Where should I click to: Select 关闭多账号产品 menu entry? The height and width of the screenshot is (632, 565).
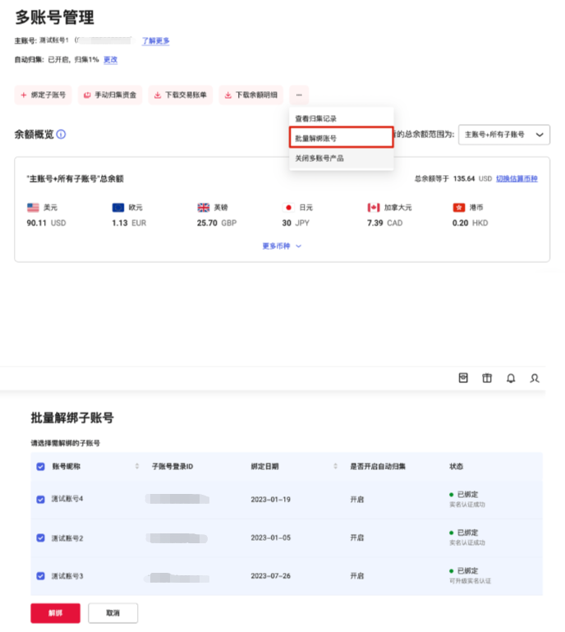pyautogui.click(x=341, y=158)
